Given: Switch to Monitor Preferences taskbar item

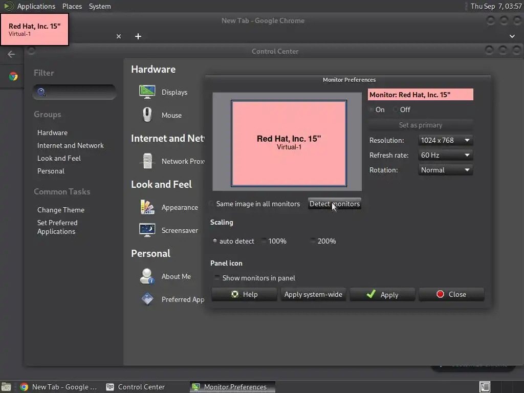Looking at the screenshot, I should (x=233, y=387).
